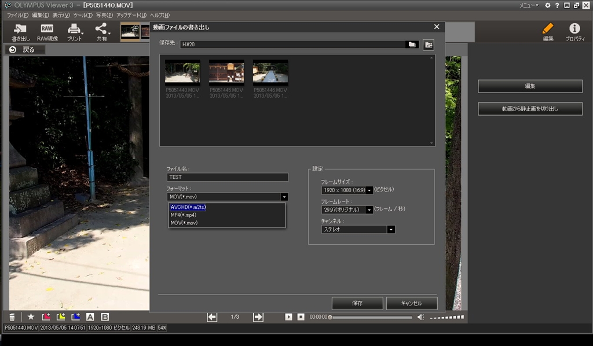593x346 pixels.
Task: Choose MP4(*.mp4) from format list
Action: [184, 215]
